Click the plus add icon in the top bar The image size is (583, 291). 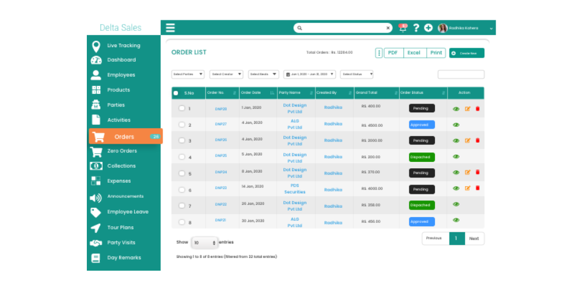click(x=429, y=28)
